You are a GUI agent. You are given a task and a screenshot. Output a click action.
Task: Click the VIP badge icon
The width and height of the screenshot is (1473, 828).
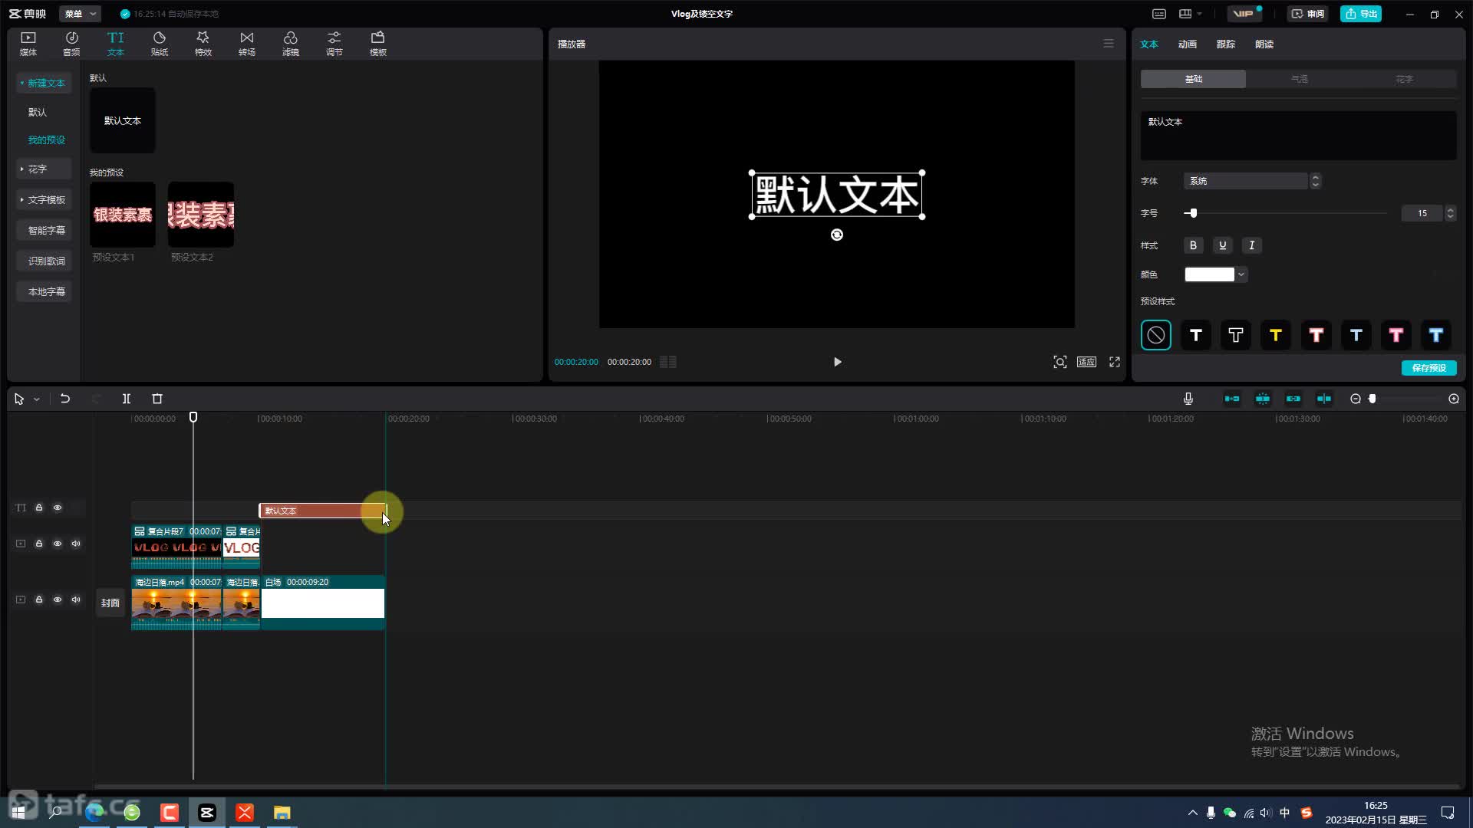tap(1244, 14)
